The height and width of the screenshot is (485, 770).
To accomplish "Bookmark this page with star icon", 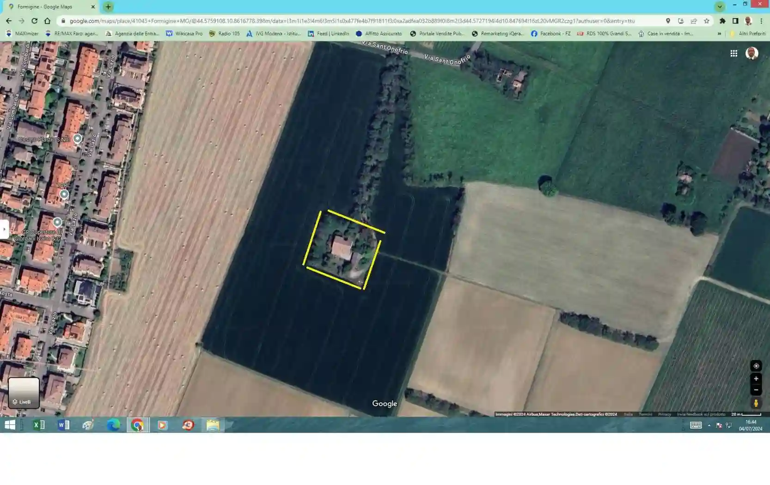I will pyautogui.click(x=706, y=21).
